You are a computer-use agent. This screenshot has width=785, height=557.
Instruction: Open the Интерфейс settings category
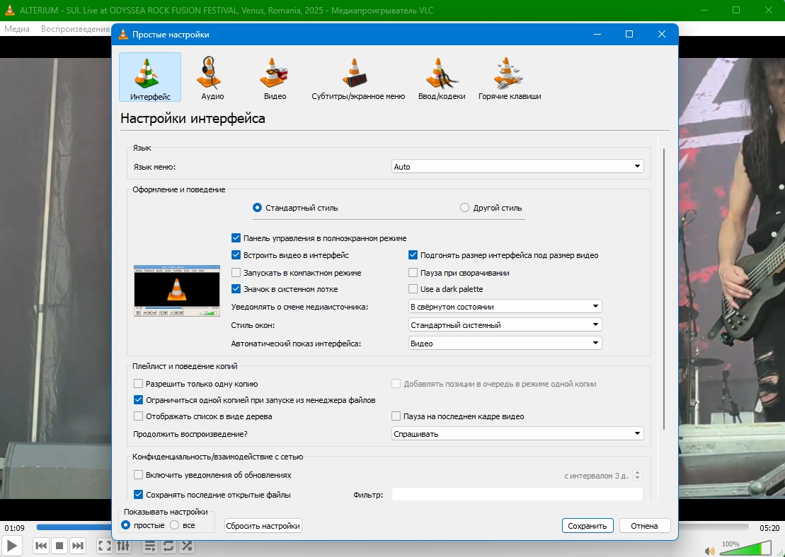(x=150, y=78)
